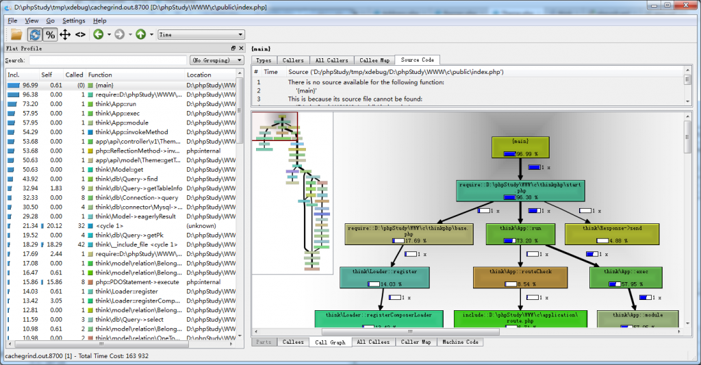The image size is (701, 365).
Task: Switch to the Callee Map tab
Action: coord(375,60)
